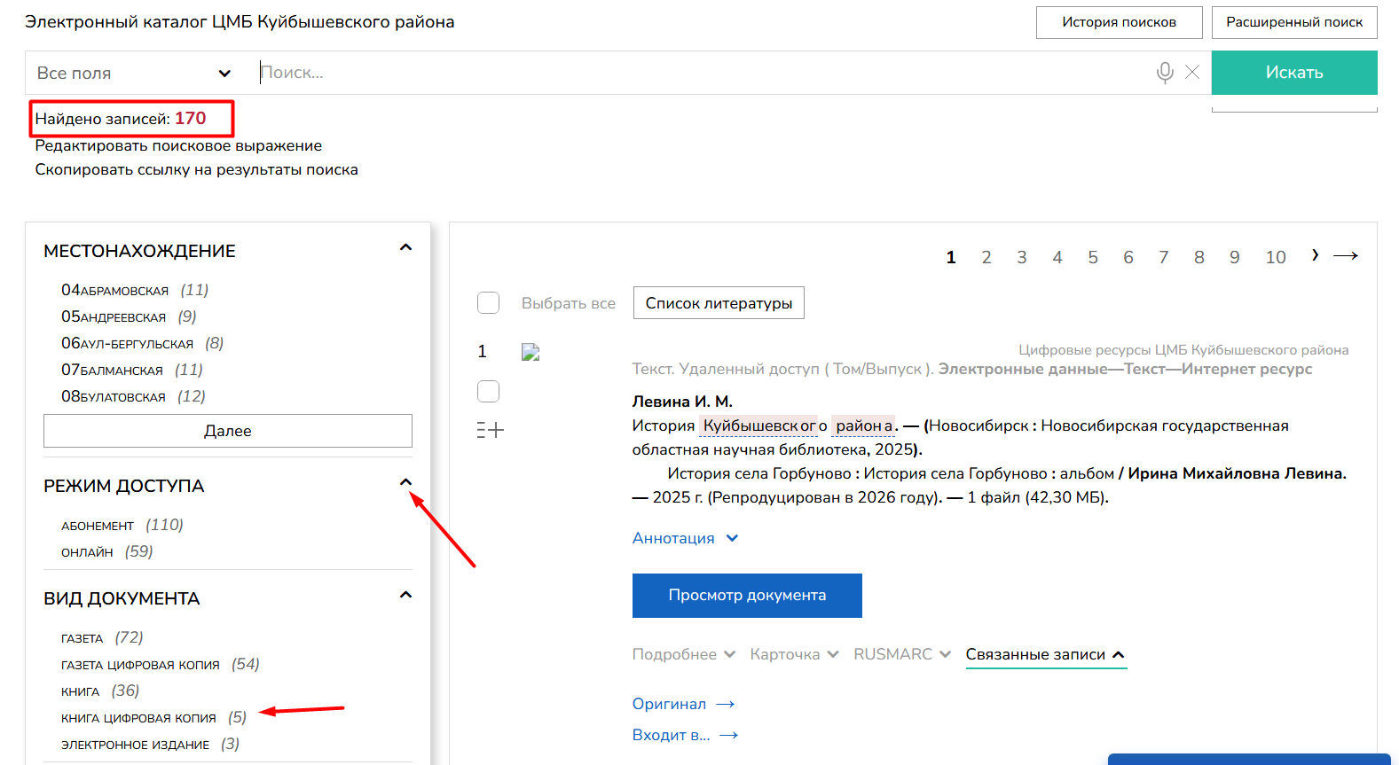Collapse the Местонахождение filter section
This screenshot has height=765, width=1399.
pyautogui.click(x=405, y=248)
